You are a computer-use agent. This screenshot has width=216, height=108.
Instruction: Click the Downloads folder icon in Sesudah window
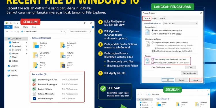coord(178,104)
